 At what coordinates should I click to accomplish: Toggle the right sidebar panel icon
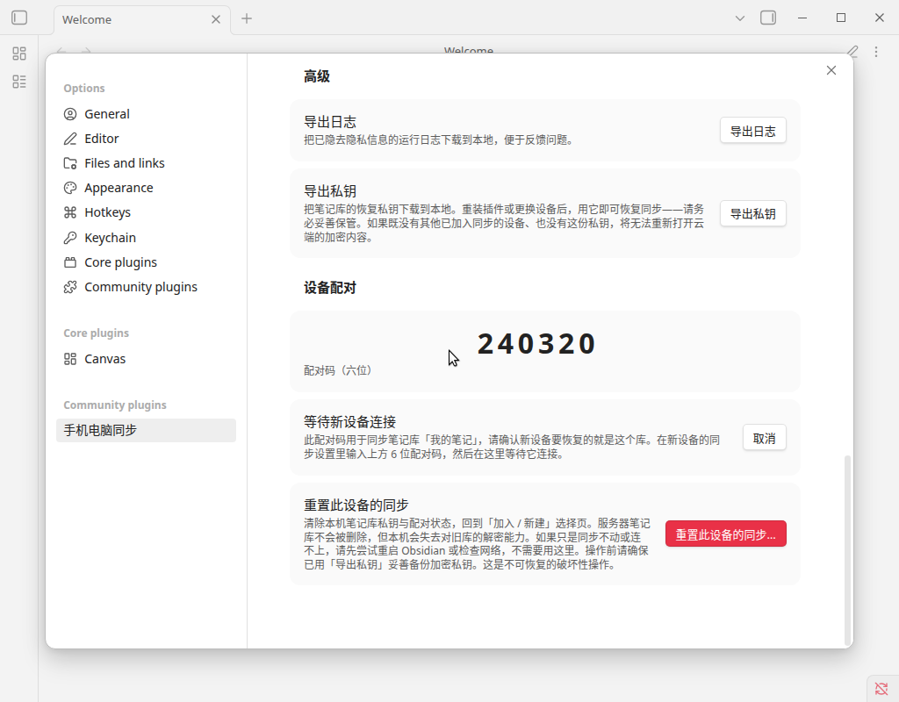(x=768, y=18)
